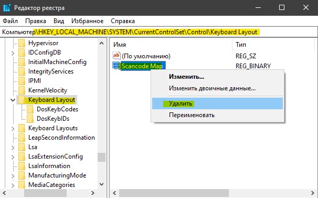Open the Вид menu
318x198 pixels.
coord(59,21)
